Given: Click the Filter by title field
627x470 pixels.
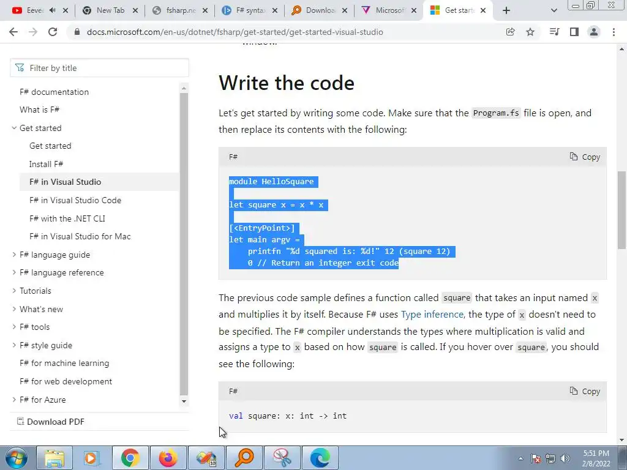Looking at the screenshot, I should pyautogui.click(x=99, y=68).
